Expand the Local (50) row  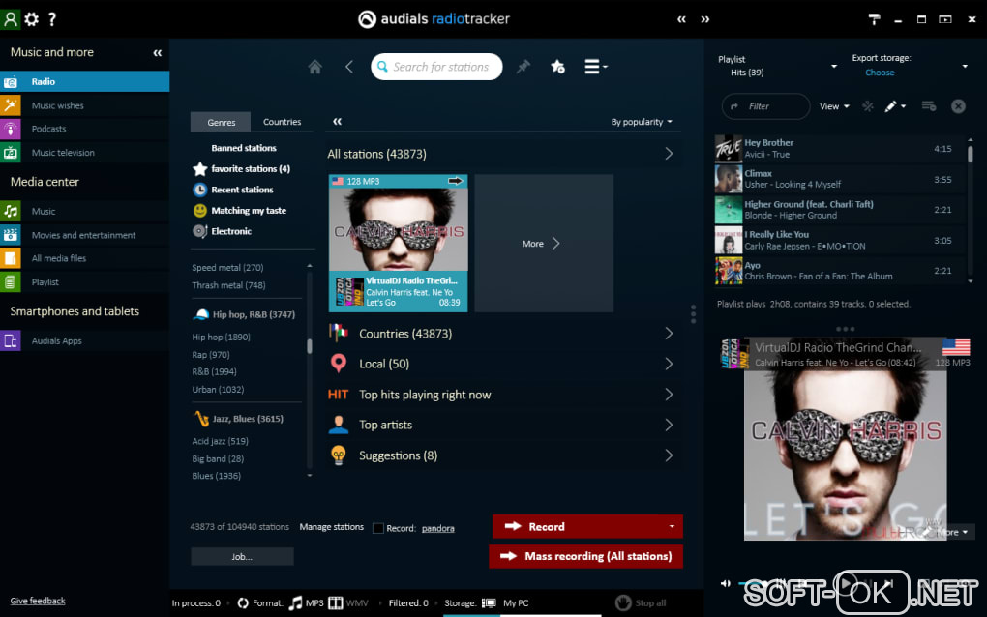[x=501, y=364]
